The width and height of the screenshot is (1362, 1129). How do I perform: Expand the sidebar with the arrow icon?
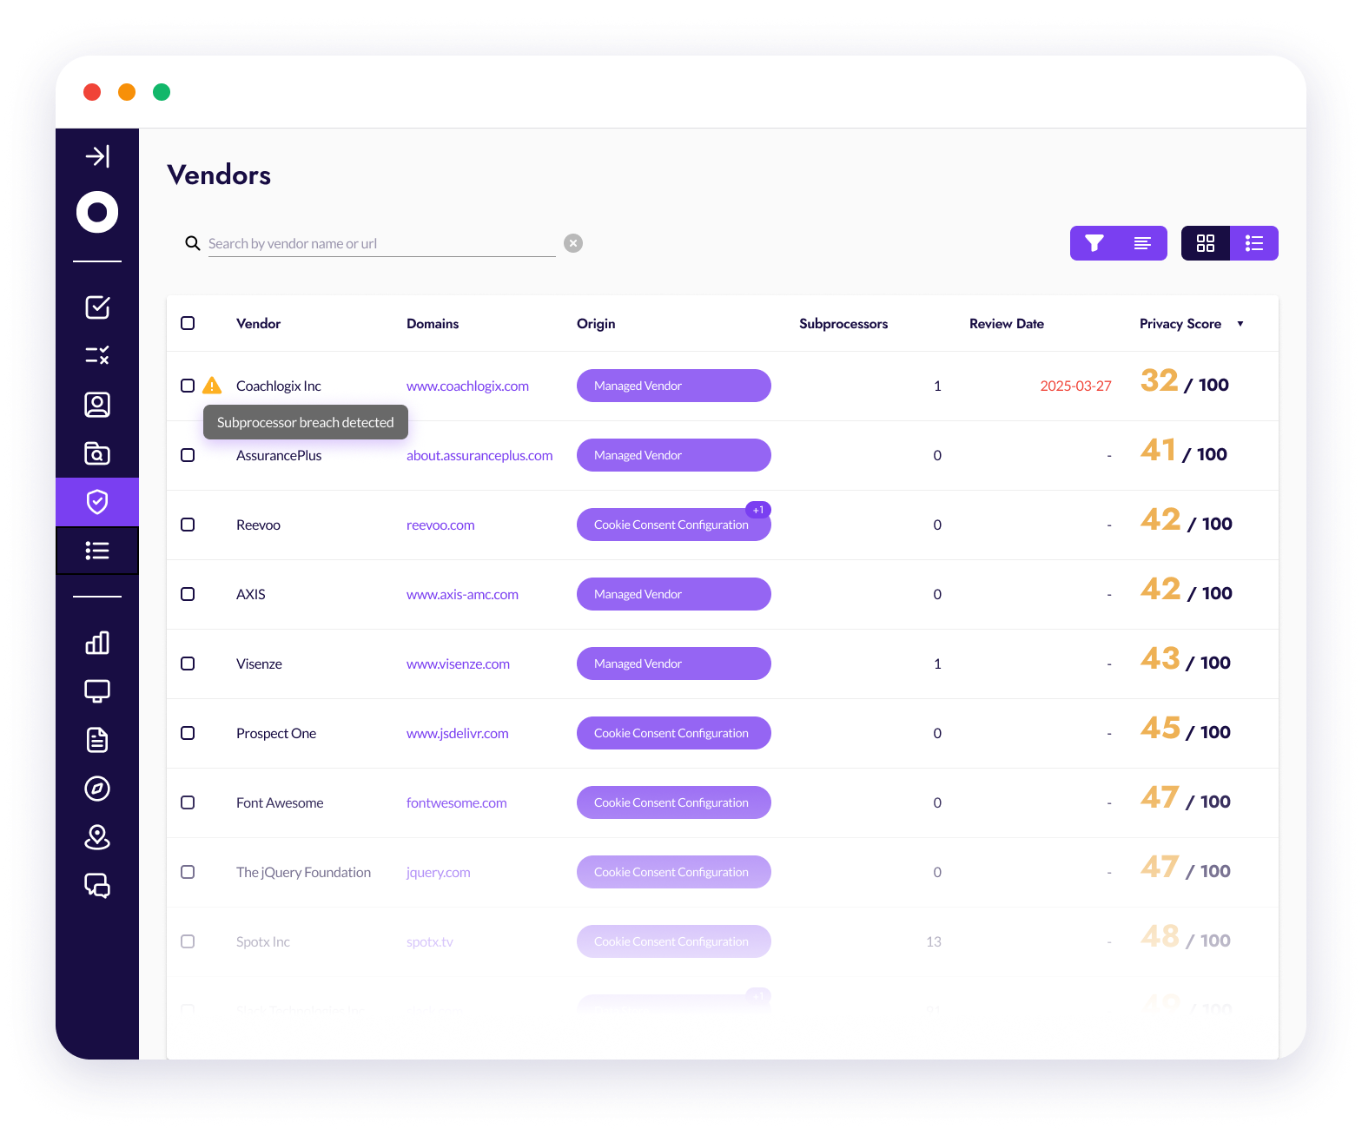[97, 156]
